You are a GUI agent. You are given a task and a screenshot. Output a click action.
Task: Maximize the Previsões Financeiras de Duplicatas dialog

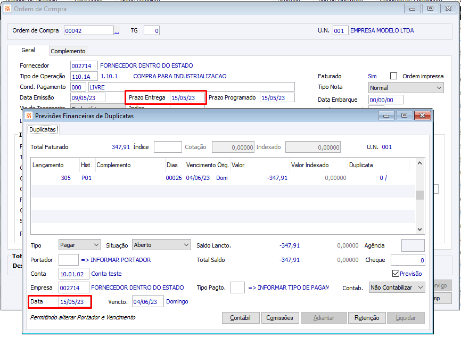click(404, 116)
